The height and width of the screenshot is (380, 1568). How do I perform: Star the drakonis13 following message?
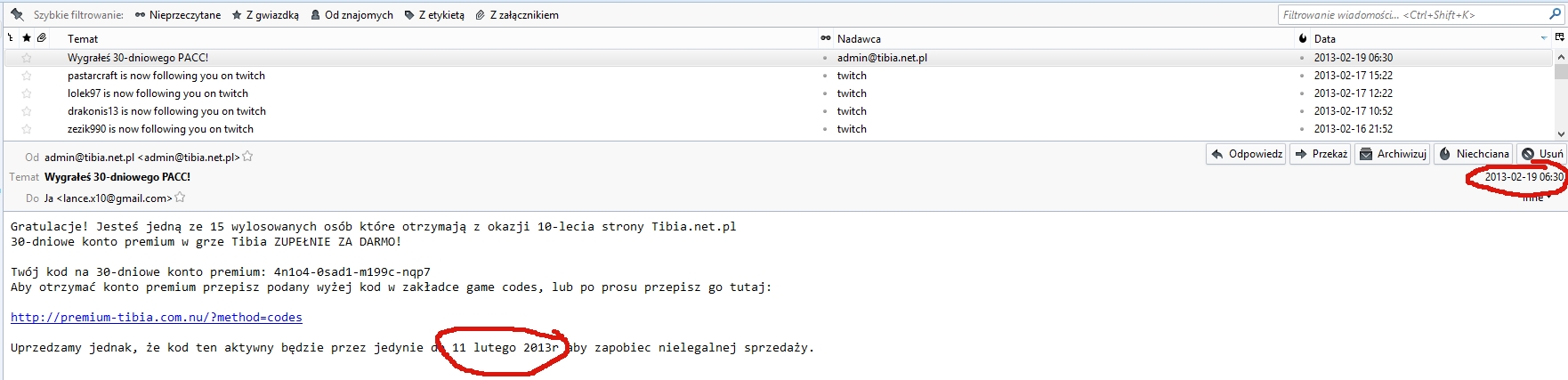[x=27, y=111]
